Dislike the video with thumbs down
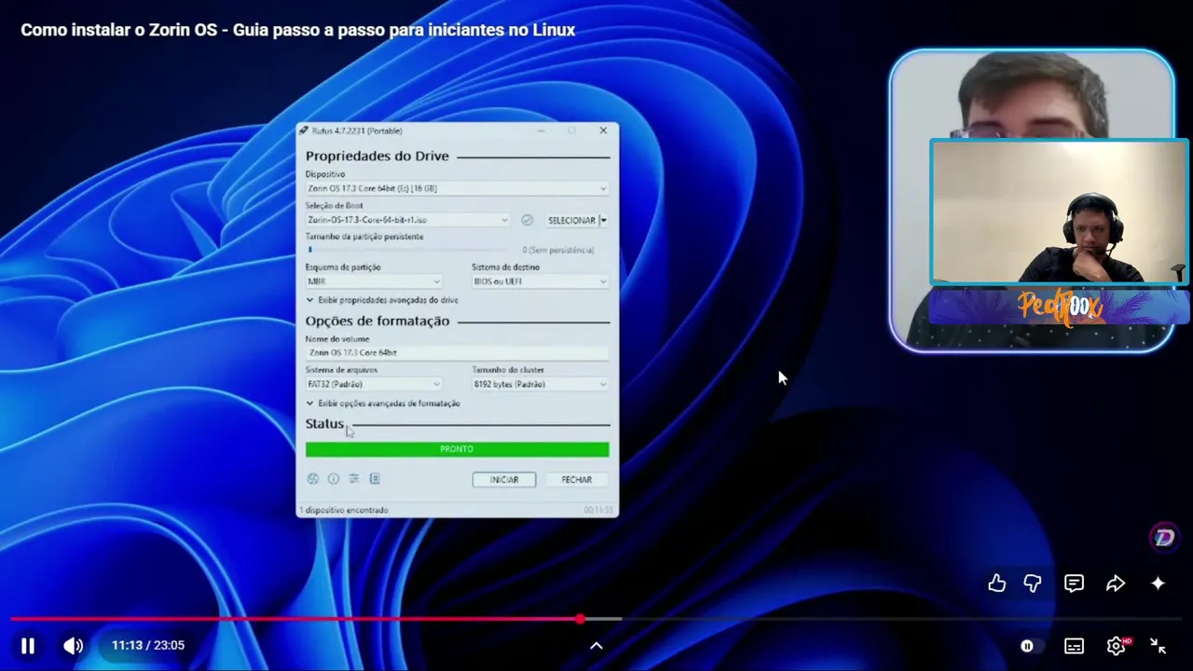The height and width of the screenshot is (671, 1193). (x=1033, y=583)
